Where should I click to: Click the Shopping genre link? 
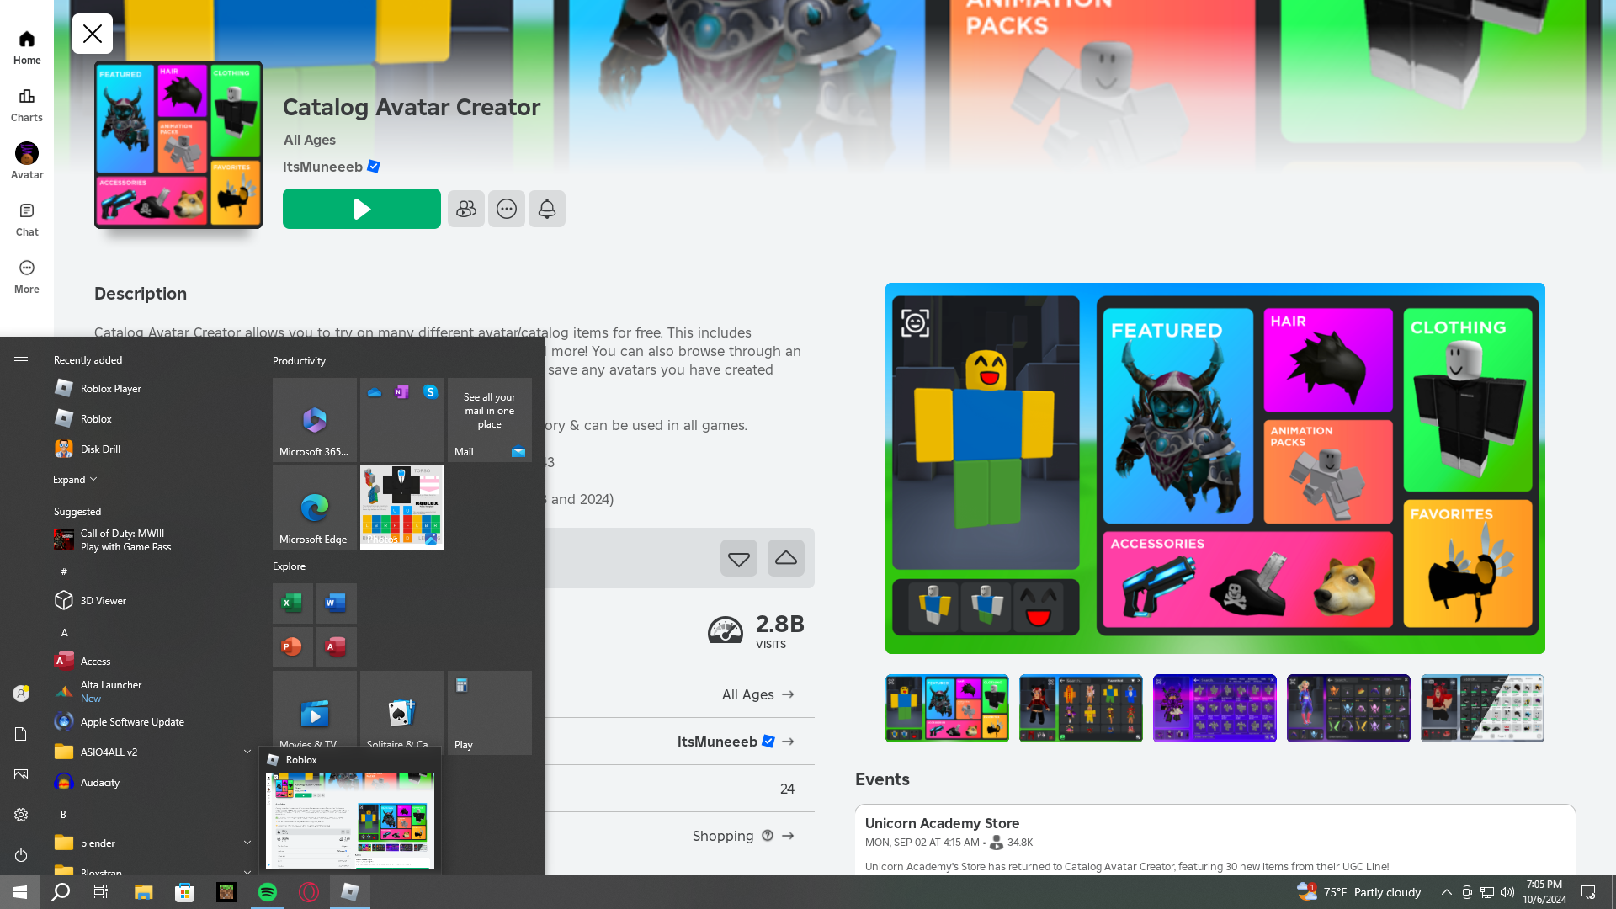[x=723, y=836]
